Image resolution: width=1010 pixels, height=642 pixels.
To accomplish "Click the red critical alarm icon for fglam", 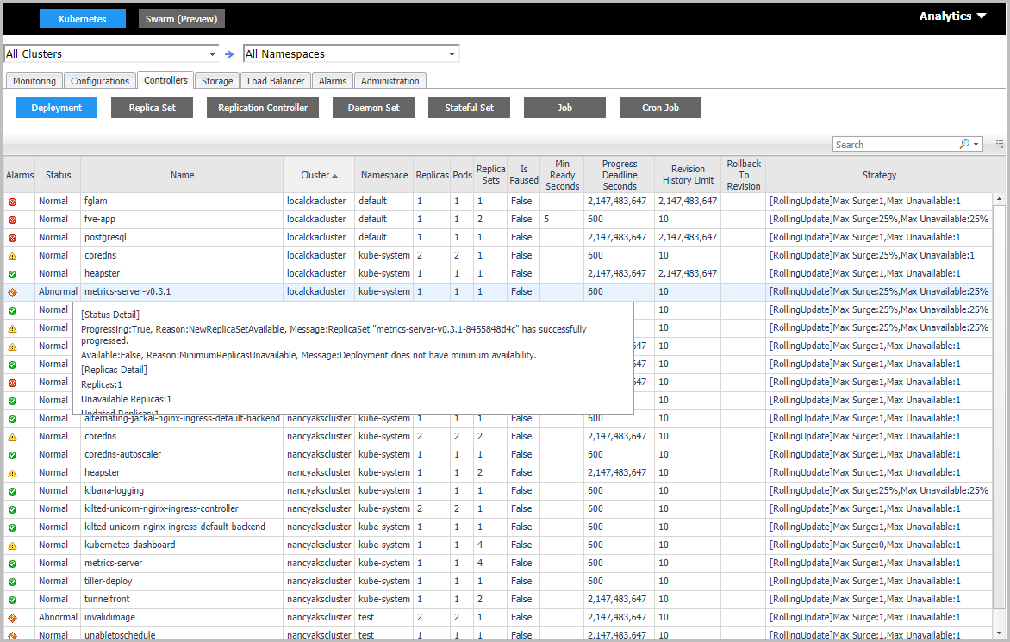I will click(12, 202).
